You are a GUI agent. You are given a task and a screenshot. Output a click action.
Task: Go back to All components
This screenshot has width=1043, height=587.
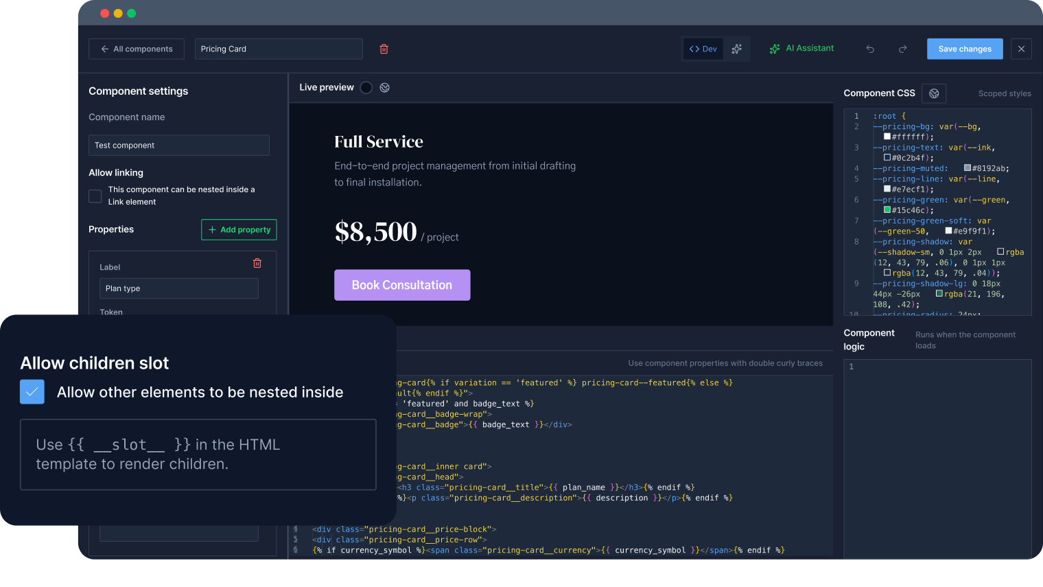pyautogui.click(x=137, y=49)
